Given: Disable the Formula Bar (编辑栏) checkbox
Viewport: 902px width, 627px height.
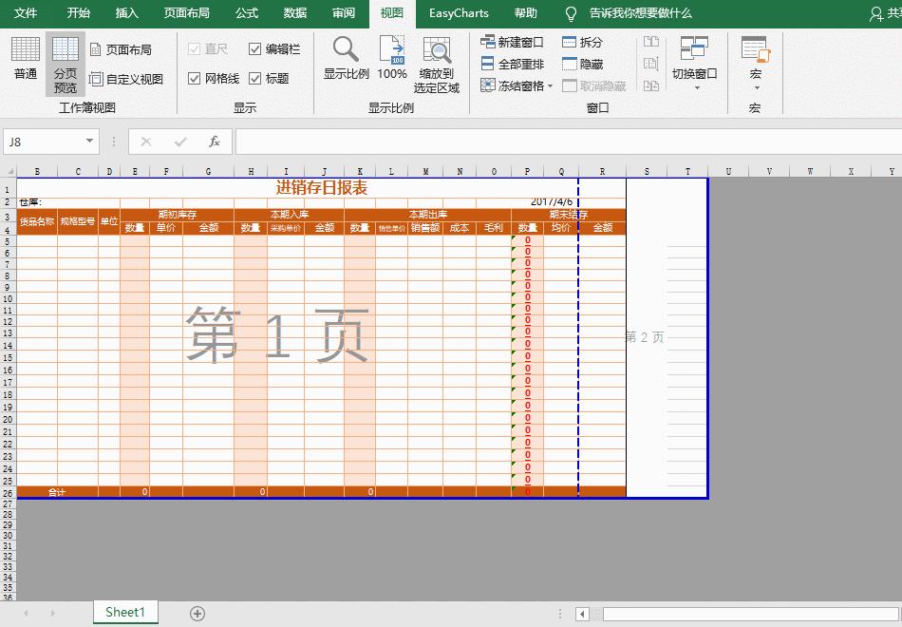Looking at the screenshot, I should click(254, 48).
